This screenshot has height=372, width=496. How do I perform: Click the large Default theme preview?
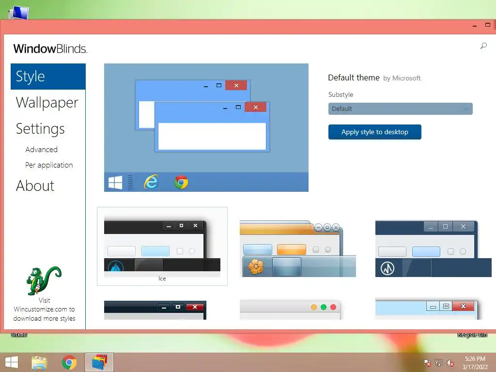pos(206,127)
